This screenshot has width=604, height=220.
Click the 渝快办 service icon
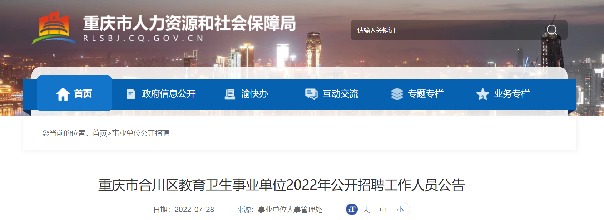point(230,94)
